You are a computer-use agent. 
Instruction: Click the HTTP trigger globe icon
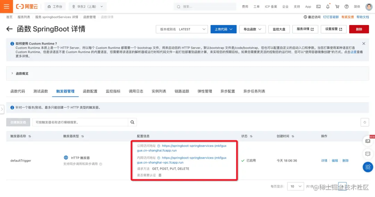coord(66,157)
